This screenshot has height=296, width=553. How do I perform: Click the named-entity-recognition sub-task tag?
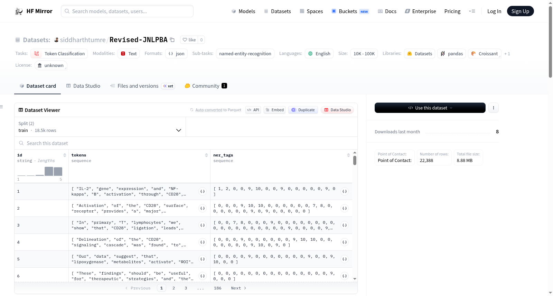[245, 54]
